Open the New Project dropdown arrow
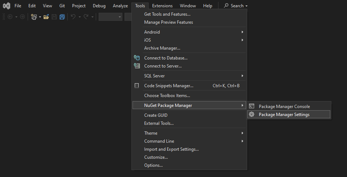The image size is (347, 177). (x=40, y=17)
